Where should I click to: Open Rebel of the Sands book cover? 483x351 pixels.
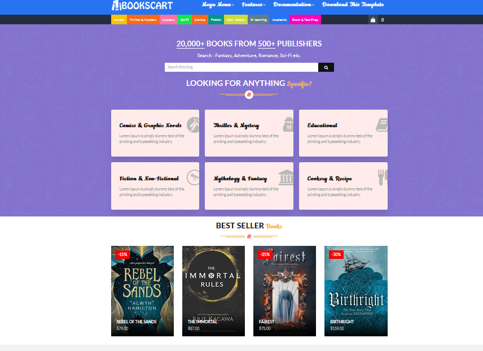[142, 291]
